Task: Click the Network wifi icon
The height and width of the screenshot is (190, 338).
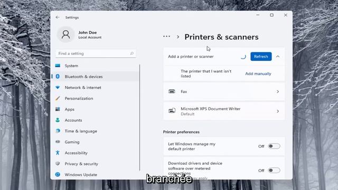Action: pyautogui.click(x=58, y=87)
